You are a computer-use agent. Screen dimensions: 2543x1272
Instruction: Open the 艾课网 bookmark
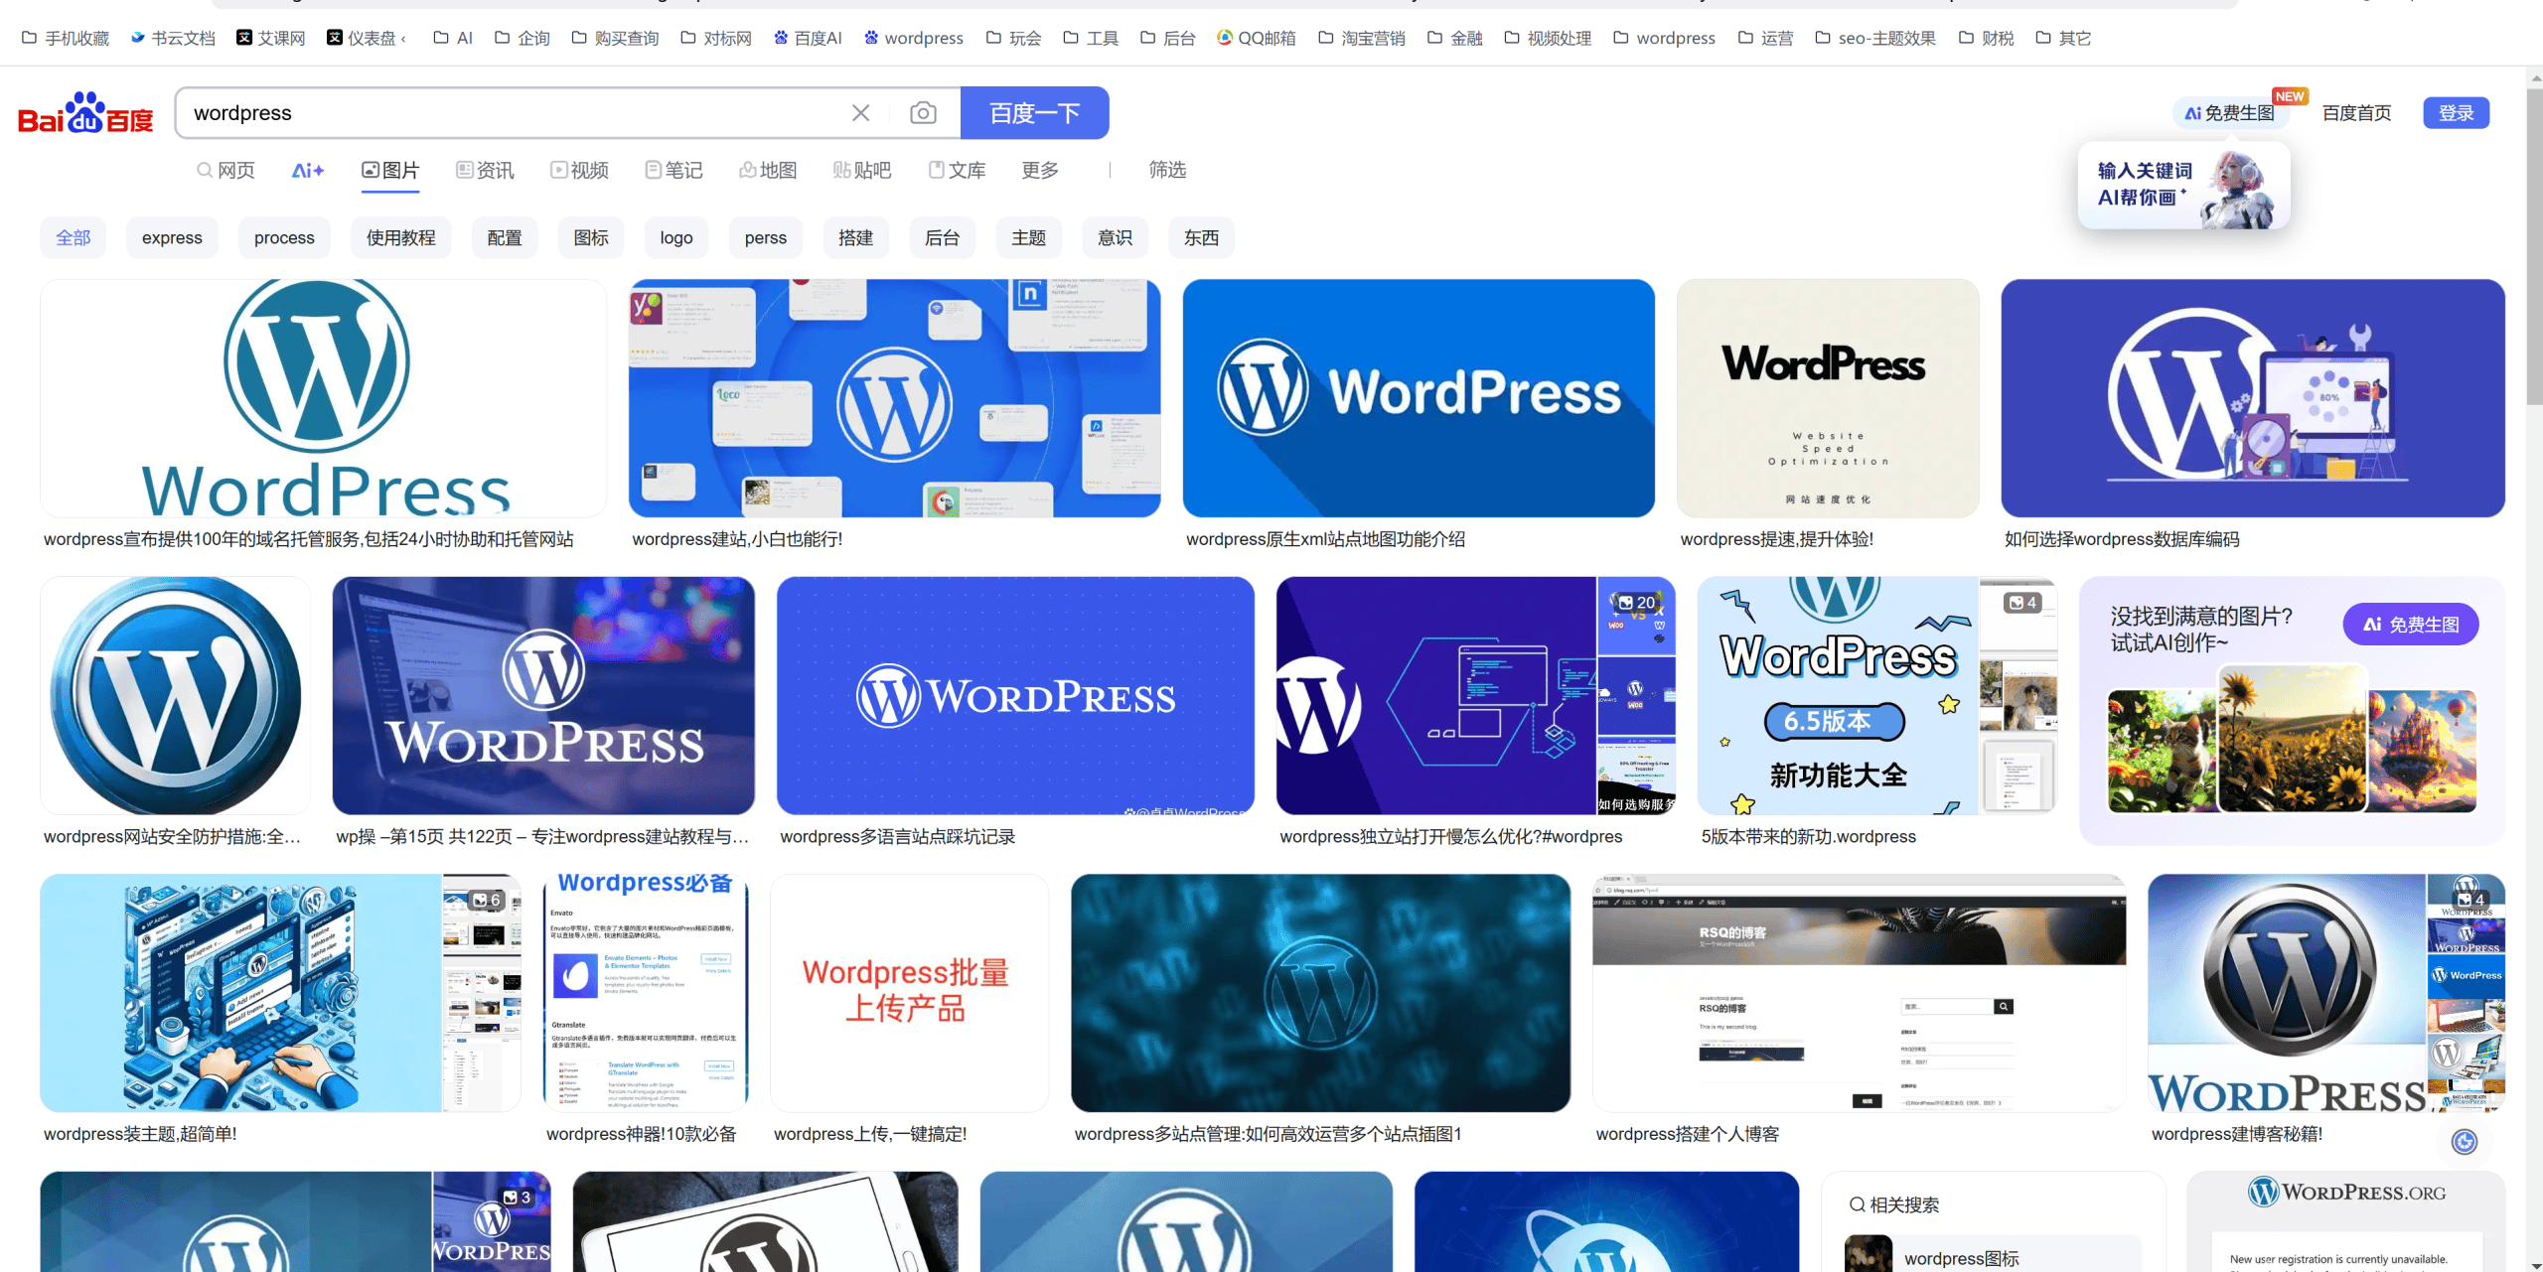tap(270, 38)
